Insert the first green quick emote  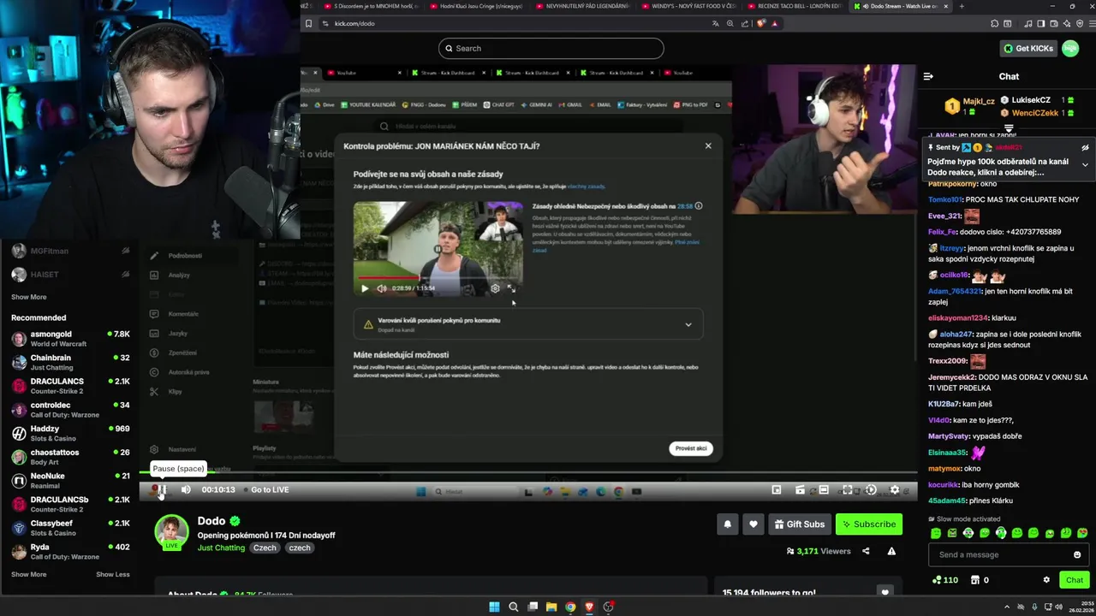tap(936, 533)
